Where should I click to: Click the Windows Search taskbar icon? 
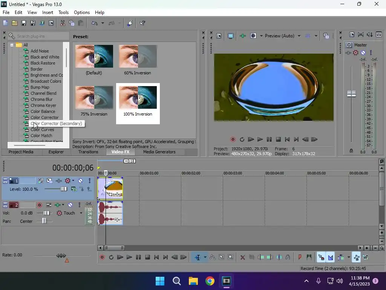176,281
